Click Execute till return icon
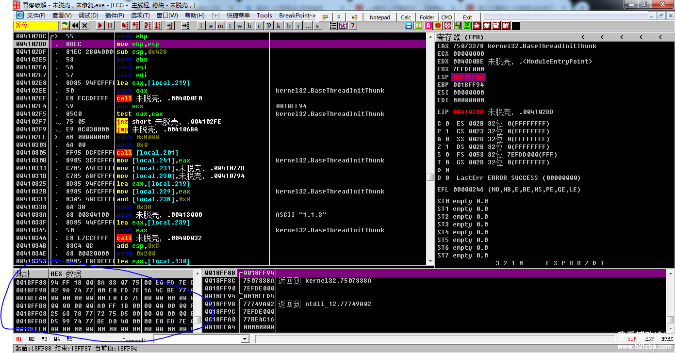The image size is (675, 353). pyautogui.click(x=169, y=26)
